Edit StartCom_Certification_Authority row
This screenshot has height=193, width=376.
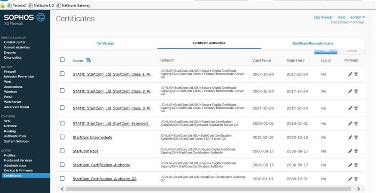pyautogui.click(x=350, y=165)
